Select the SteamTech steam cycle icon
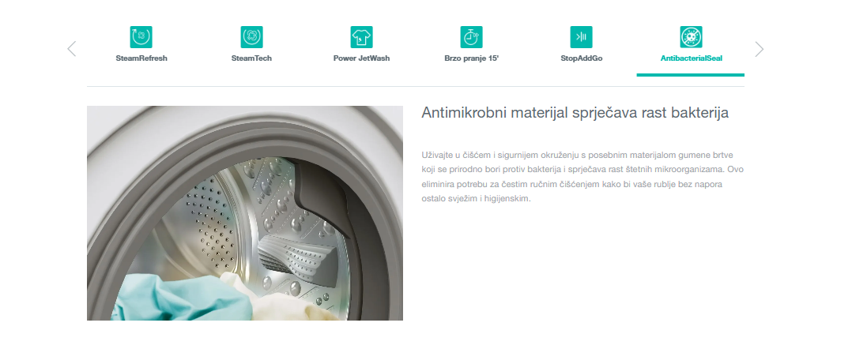 click(251, 37)
